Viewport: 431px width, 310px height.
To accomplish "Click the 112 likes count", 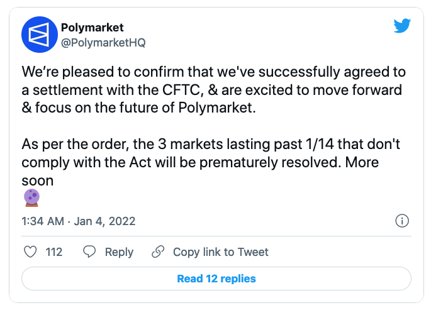I will click(54, 252).
